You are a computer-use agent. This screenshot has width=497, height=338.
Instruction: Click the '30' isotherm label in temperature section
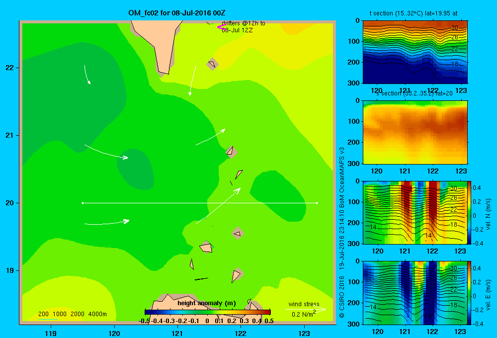tap(455, 27)
